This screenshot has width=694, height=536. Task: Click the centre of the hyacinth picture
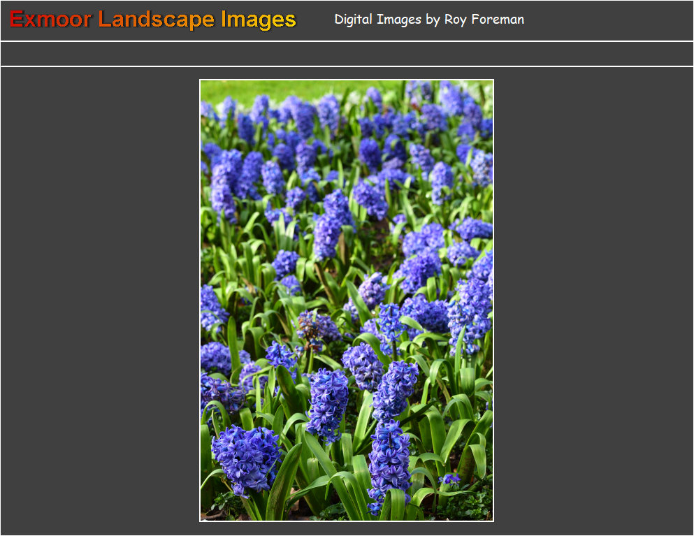pyautogui.click(x=347, y=300)
